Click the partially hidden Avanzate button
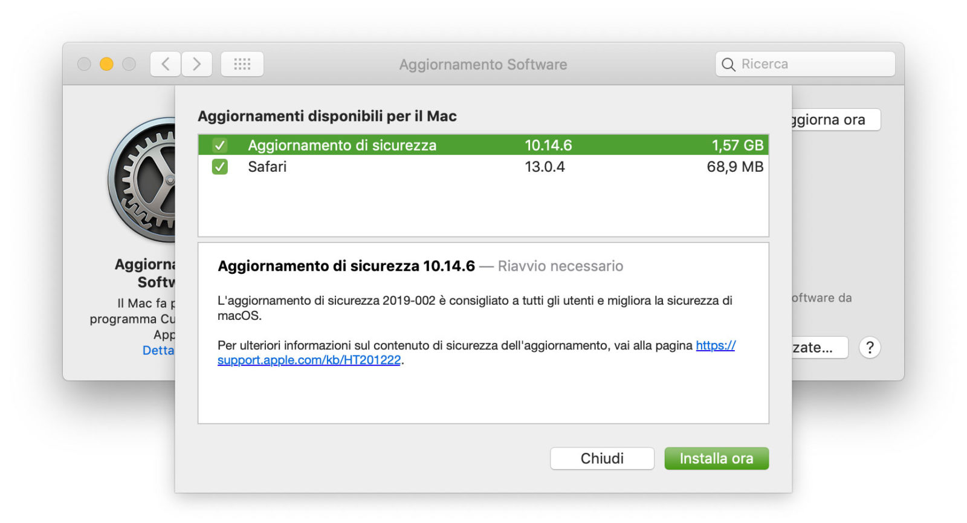 click(819, 348)
